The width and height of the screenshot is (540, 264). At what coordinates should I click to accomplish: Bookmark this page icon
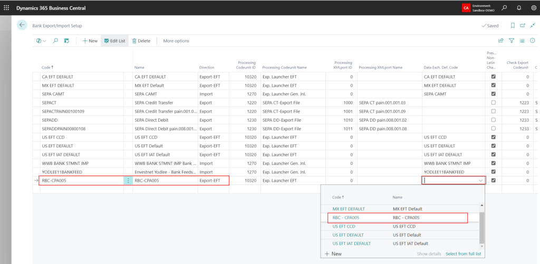tap(513, 25)
